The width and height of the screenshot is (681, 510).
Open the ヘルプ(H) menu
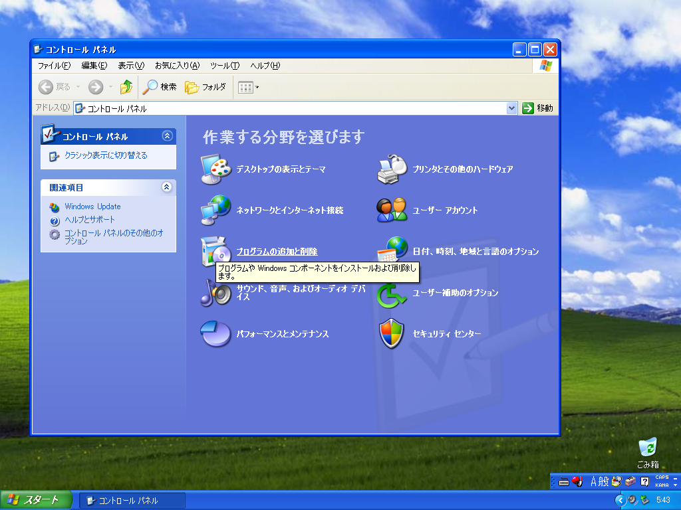[x=265, y=66]
